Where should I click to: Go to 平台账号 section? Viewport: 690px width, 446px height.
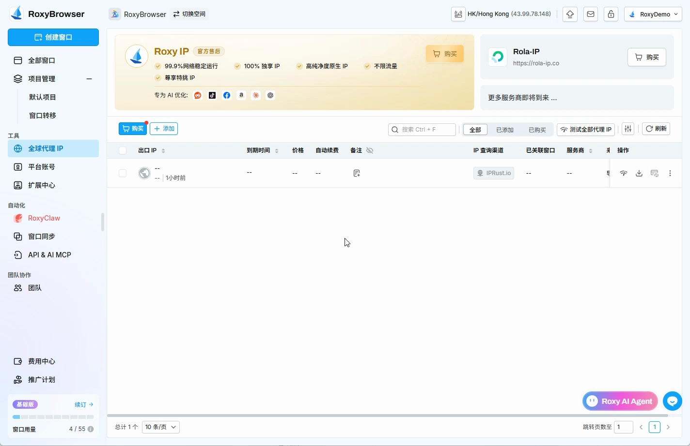pyautogui.click(x=53, y=167)
